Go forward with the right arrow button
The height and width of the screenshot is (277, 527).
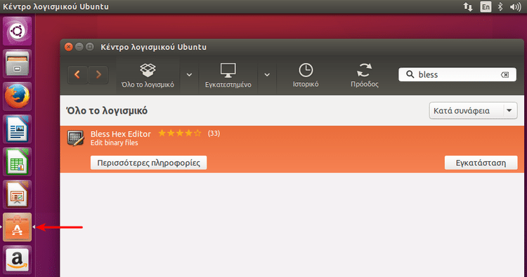[x=98, y=74]
